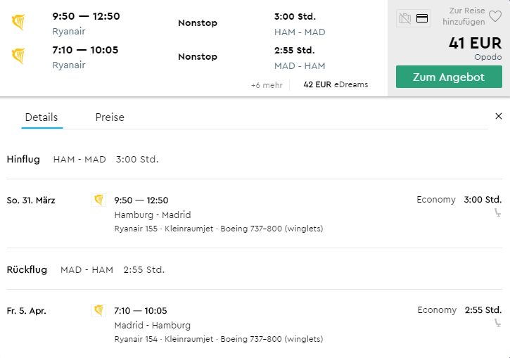The width and height of the screenshot is (510, 358).
Task: Click Ryanair logo beside Fr. 5. Apr.
Action: click(x=98, y=311)
